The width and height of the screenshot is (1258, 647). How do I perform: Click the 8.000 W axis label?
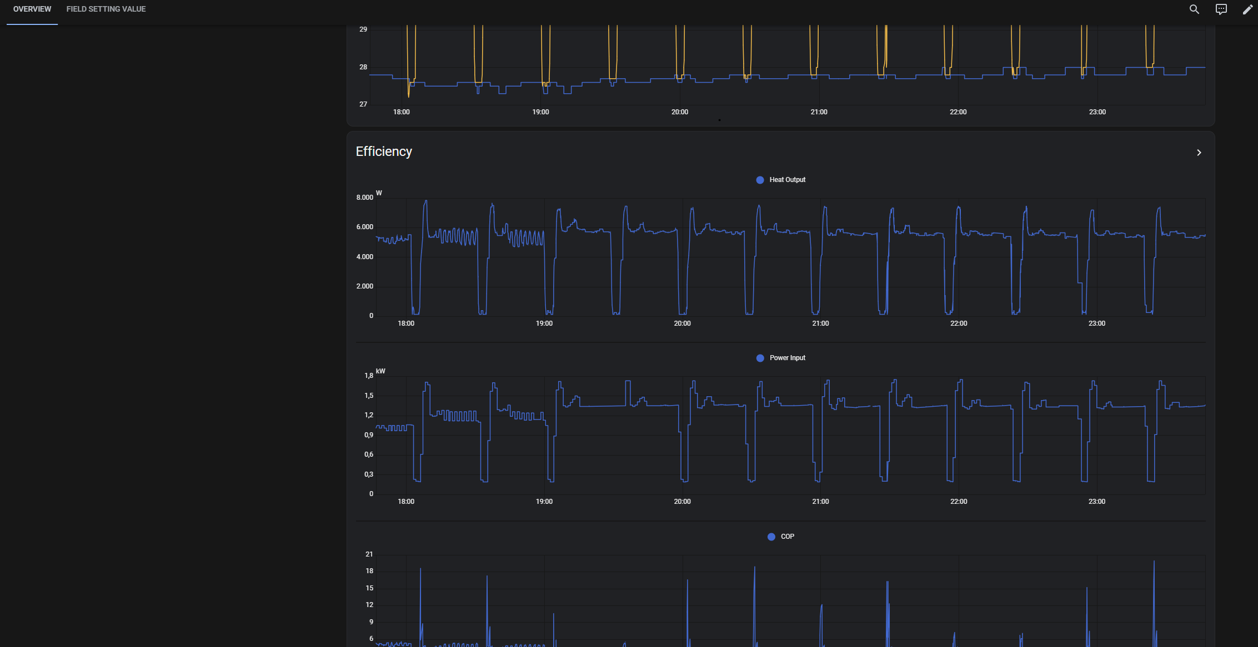364,198
